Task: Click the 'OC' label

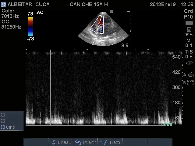Action: pyautogui.click(x=5, y=22)
